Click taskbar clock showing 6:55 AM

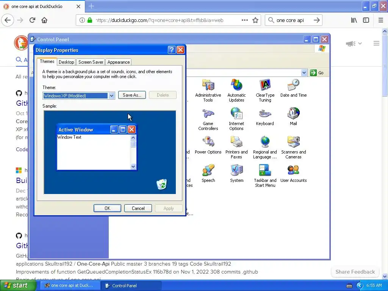(x=374, y=286)
